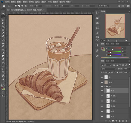Screen dimensions: 131x123
Task: Select the Move tool
Action: coord(3,13)
